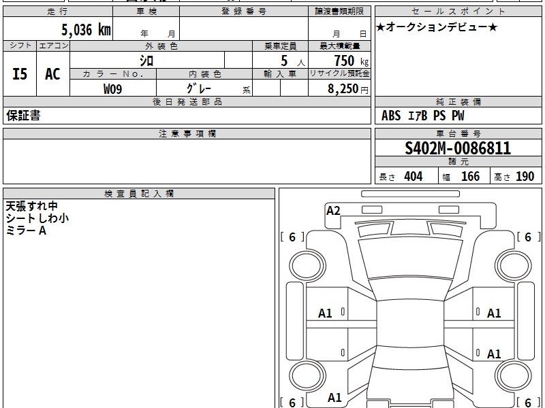
Task: Click the height value 190
Action: [x=525, y=176]
